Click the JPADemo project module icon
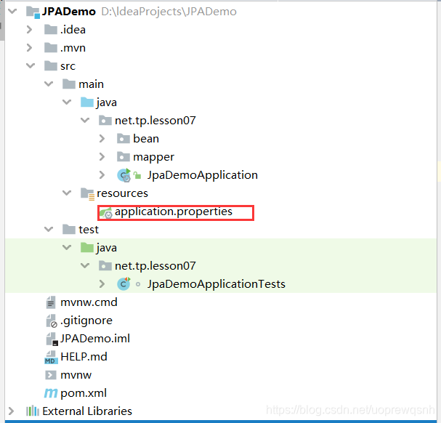 [x=33, y=12]
